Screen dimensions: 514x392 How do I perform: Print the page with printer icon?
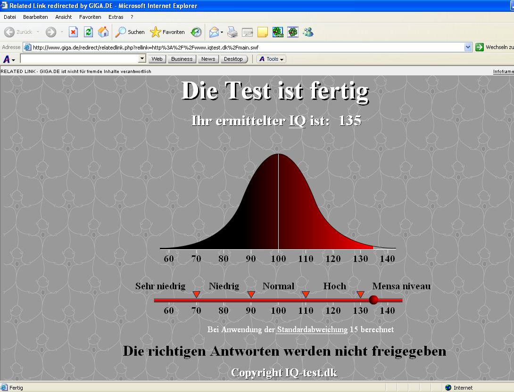(232, 32)
